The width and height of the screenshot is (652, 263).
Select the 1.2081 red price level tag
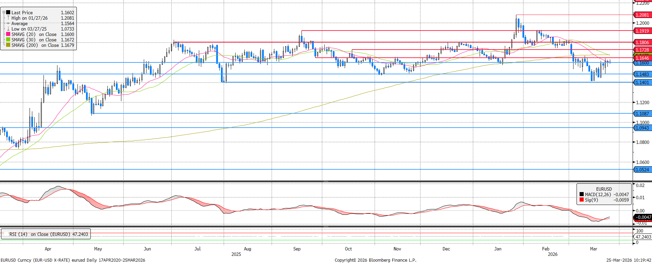(642, 15)
